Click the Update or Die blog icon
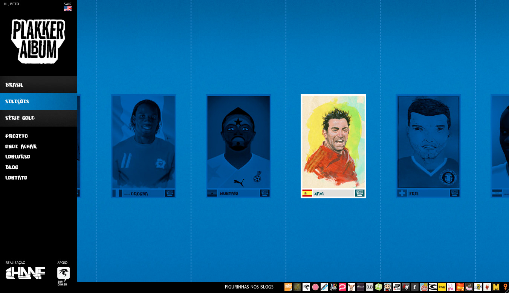 pos(288,287)
